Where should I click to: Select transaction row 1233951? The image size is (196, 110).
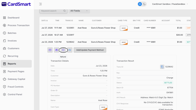click(x=115, y=28)
